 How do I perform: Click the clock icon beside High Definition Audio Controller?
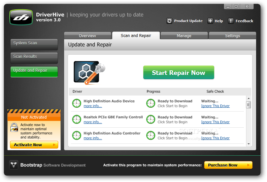(x=77, y=135)
